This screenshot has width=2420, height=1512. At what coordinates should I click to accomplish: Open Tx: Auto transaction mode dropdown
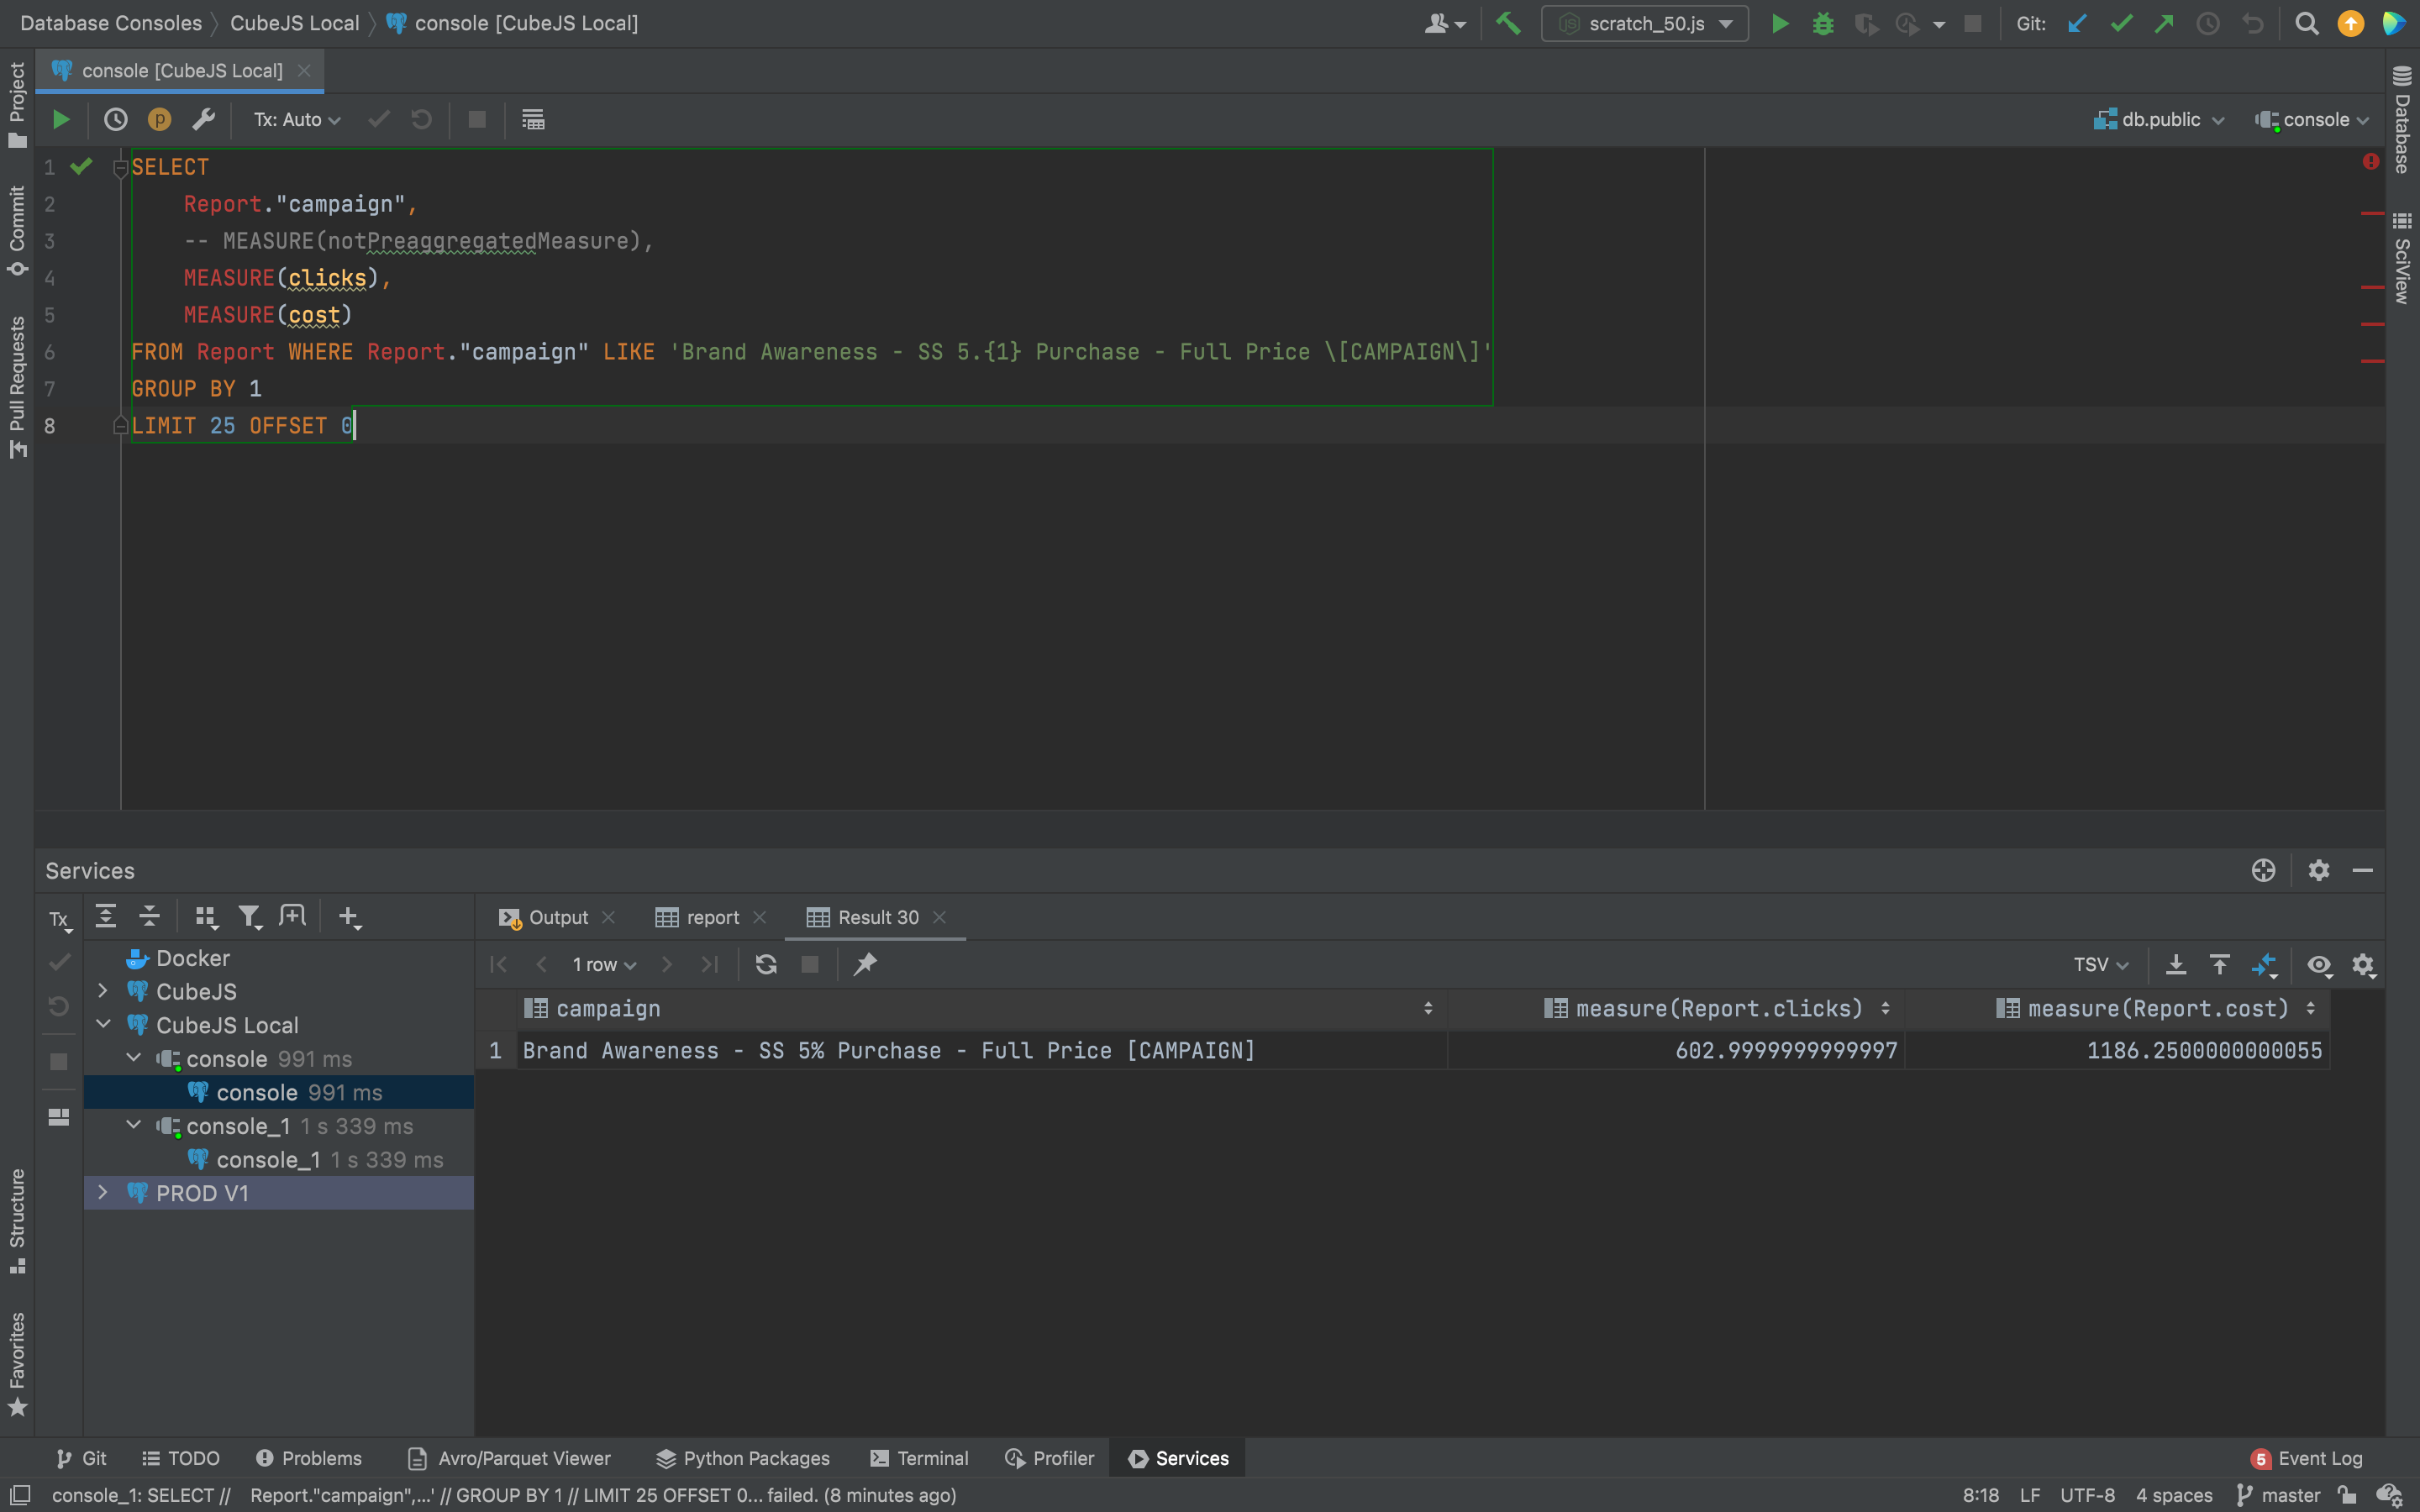tap(297, 120)
